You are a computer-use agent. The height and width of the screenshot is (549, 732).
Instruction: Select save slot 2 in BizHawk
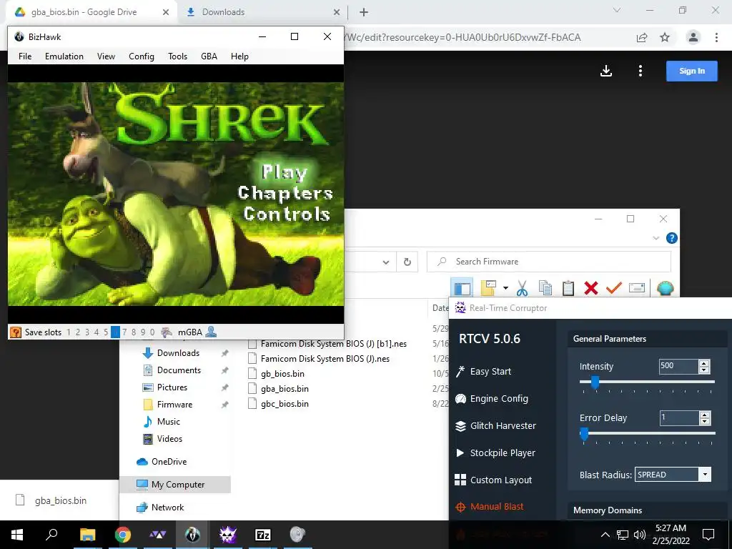[x=78, y=332]
